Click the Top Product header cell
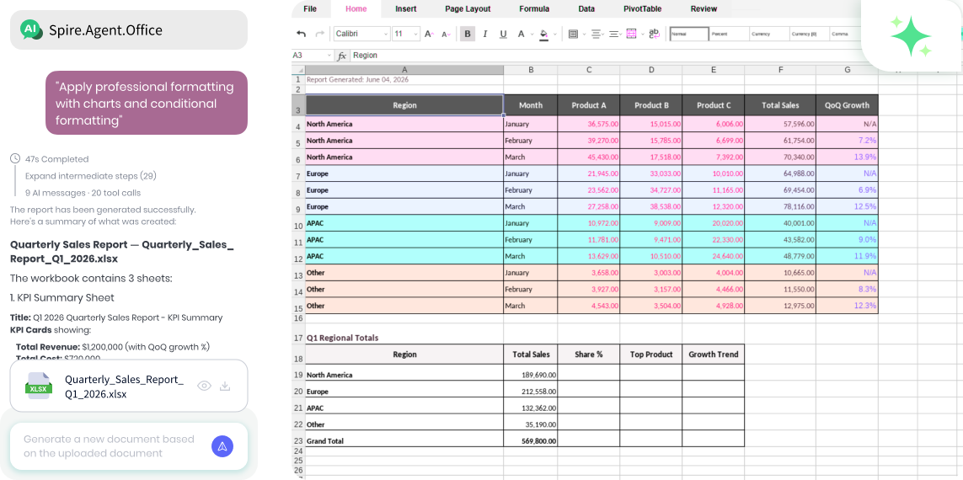This screenshot has height=480, width=963. click(x=651, y=355)
